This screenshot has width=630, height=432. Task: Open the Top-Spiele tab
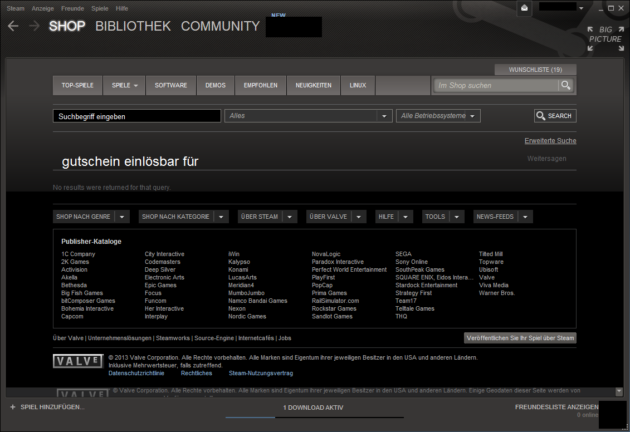point(77,85)
